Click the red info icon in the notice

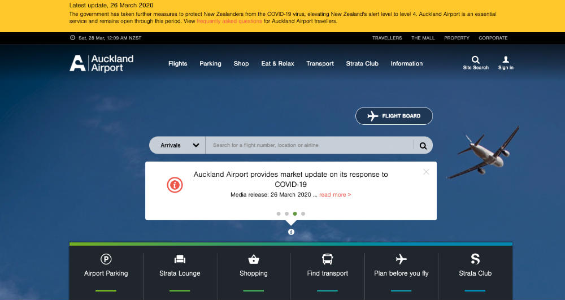175,185
